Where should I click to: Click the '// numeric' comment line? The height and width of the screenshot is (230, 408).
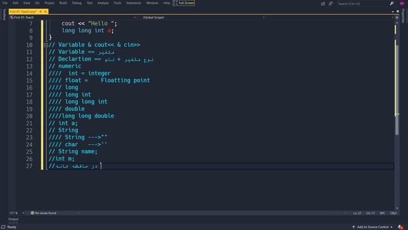[65, 66]
